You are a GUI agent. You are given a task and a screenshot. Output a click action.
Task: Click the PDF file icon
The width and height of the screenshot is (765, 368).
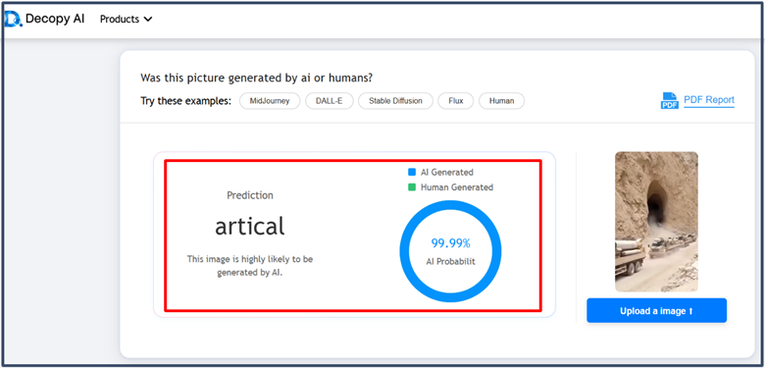(669, 100)
